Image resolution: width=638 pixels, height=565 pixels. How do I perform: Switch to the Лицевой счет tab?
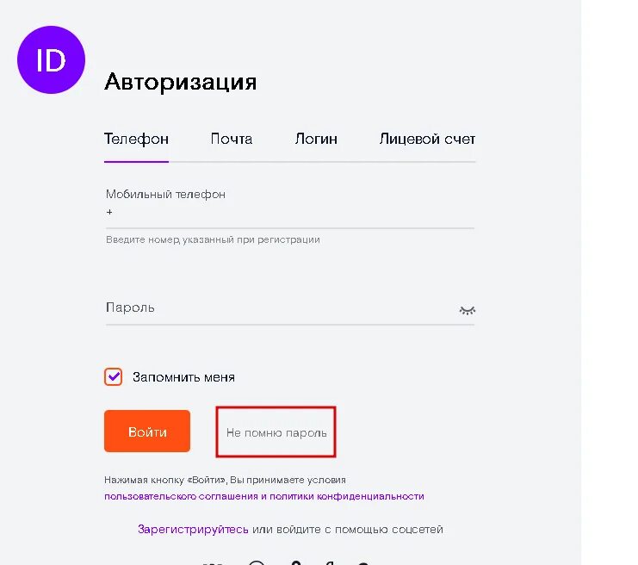coord(427,140)
